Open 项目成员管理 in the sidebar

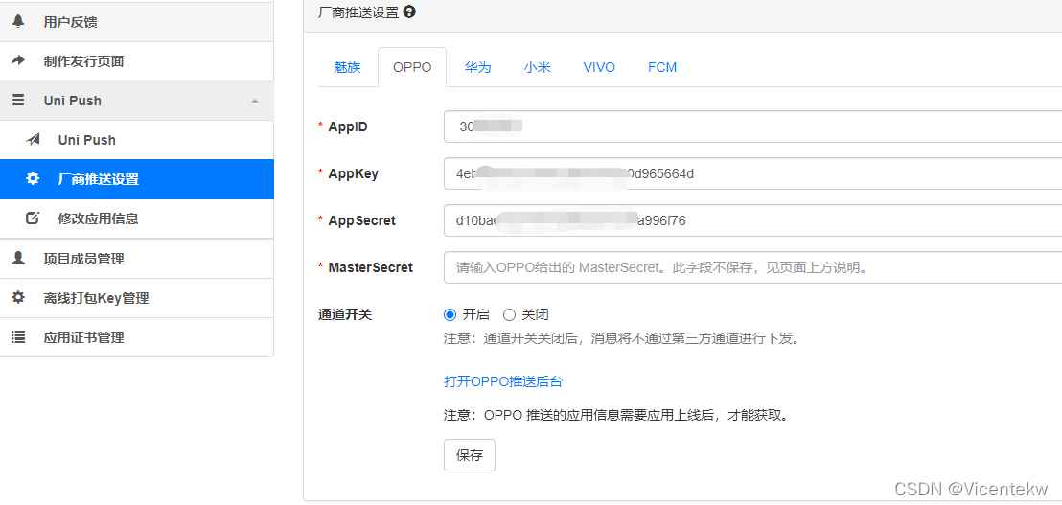click(137, 258)
